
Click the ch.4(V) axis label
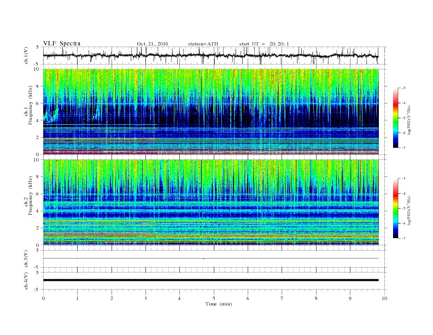click(x=26, y=281)
